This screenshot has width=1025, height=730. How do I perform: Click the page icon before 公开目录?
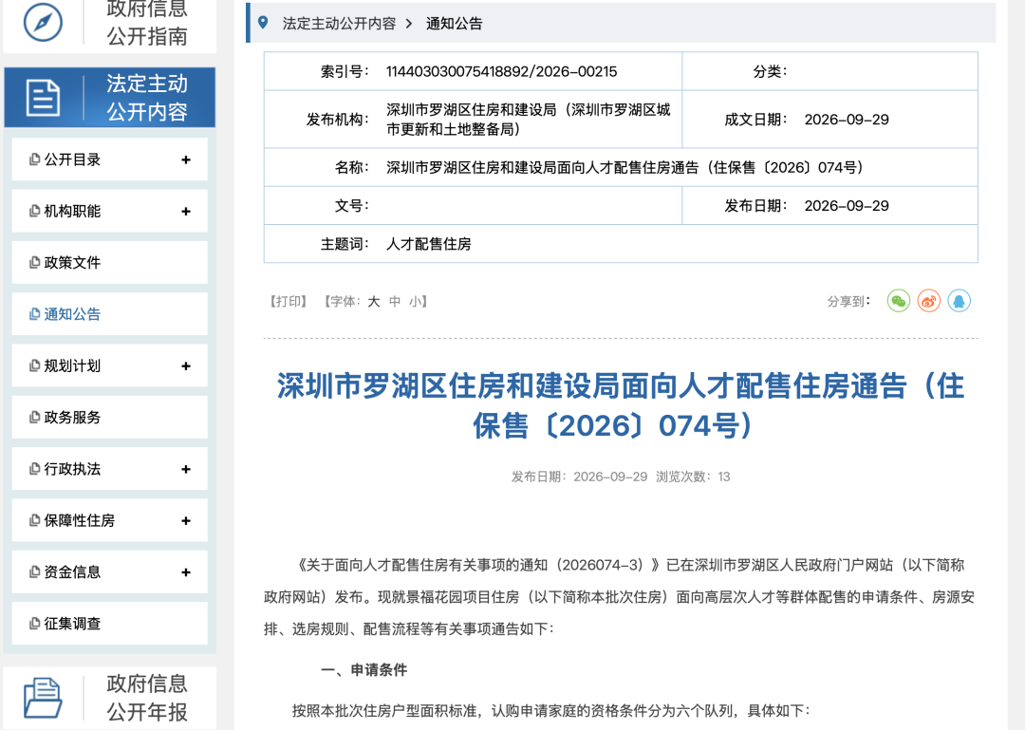(x=35, y=159)
